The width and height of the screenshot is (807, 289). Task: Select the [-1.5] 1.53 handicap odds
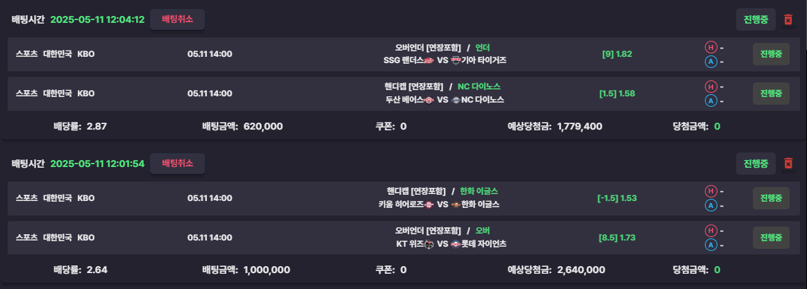coord(617,198)
